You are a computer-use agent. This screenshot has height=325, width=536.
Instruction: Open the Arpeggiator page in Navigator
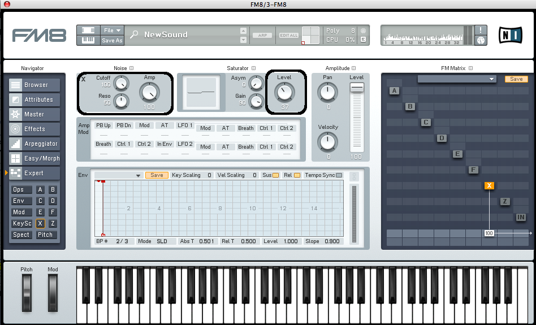(34, 144)
